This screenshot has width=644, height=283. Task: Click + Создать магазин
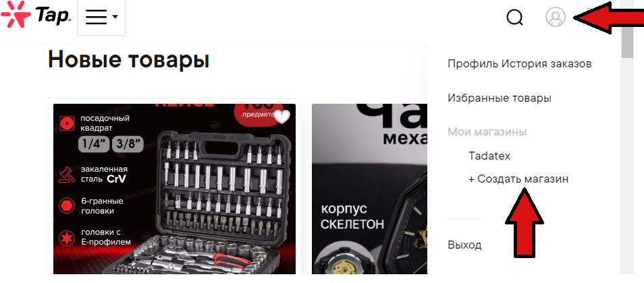pyautogui.click(x=518, y=179)
